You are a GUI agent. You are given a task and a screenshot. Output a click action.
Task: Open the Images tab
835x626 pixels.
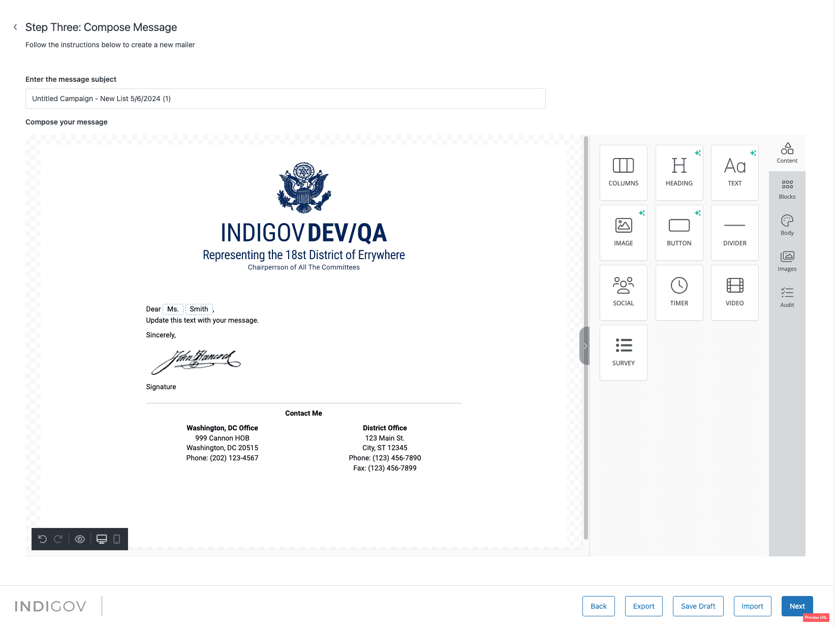[x=787, y=262]
